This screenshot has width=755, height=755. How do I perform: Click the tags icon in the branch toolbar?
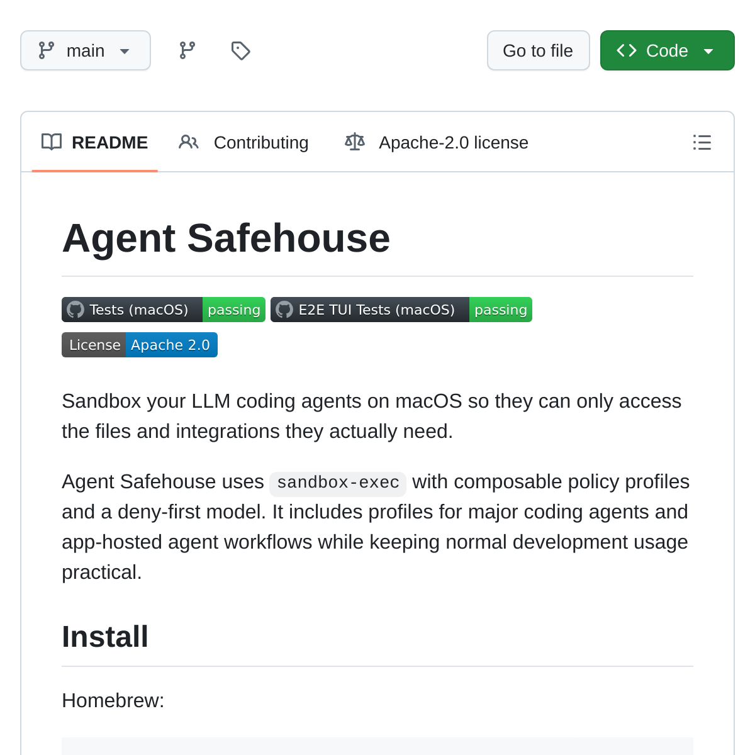point(241,50)
